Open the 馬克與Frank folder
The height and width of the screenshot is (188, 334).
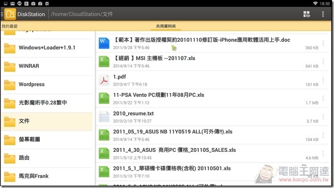pos(47,176)
